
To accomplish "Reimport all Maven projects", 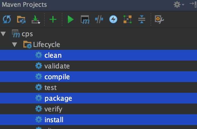I will pyautogui.click(x=7, y=19).
